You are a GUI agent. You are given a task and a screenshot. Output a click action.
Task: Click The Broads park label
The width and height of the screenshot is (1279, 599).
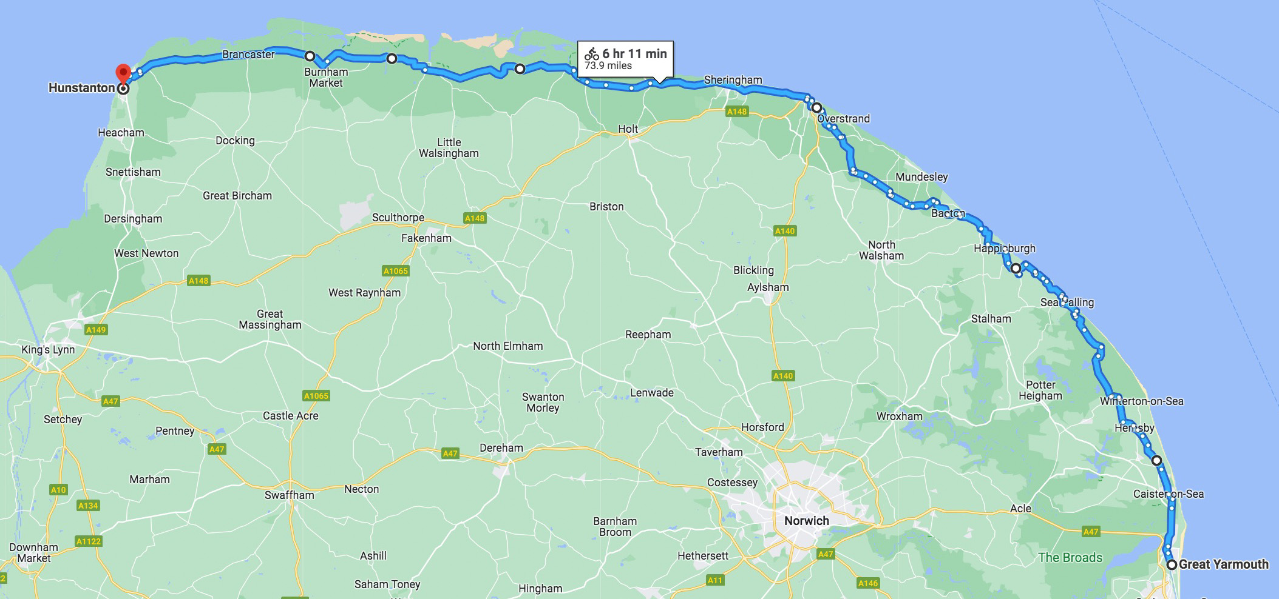(1070, 558)
